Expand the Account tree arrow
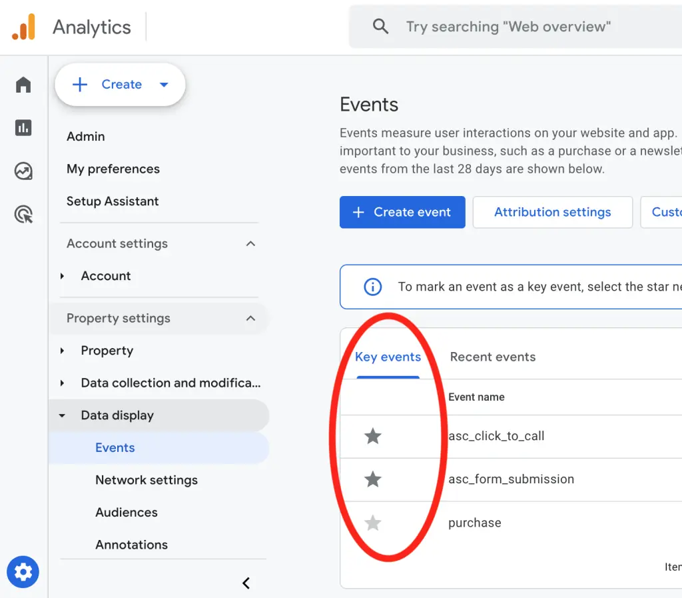Screen dimensions: 682x598 pyautogui.click(x=62, y=276)
